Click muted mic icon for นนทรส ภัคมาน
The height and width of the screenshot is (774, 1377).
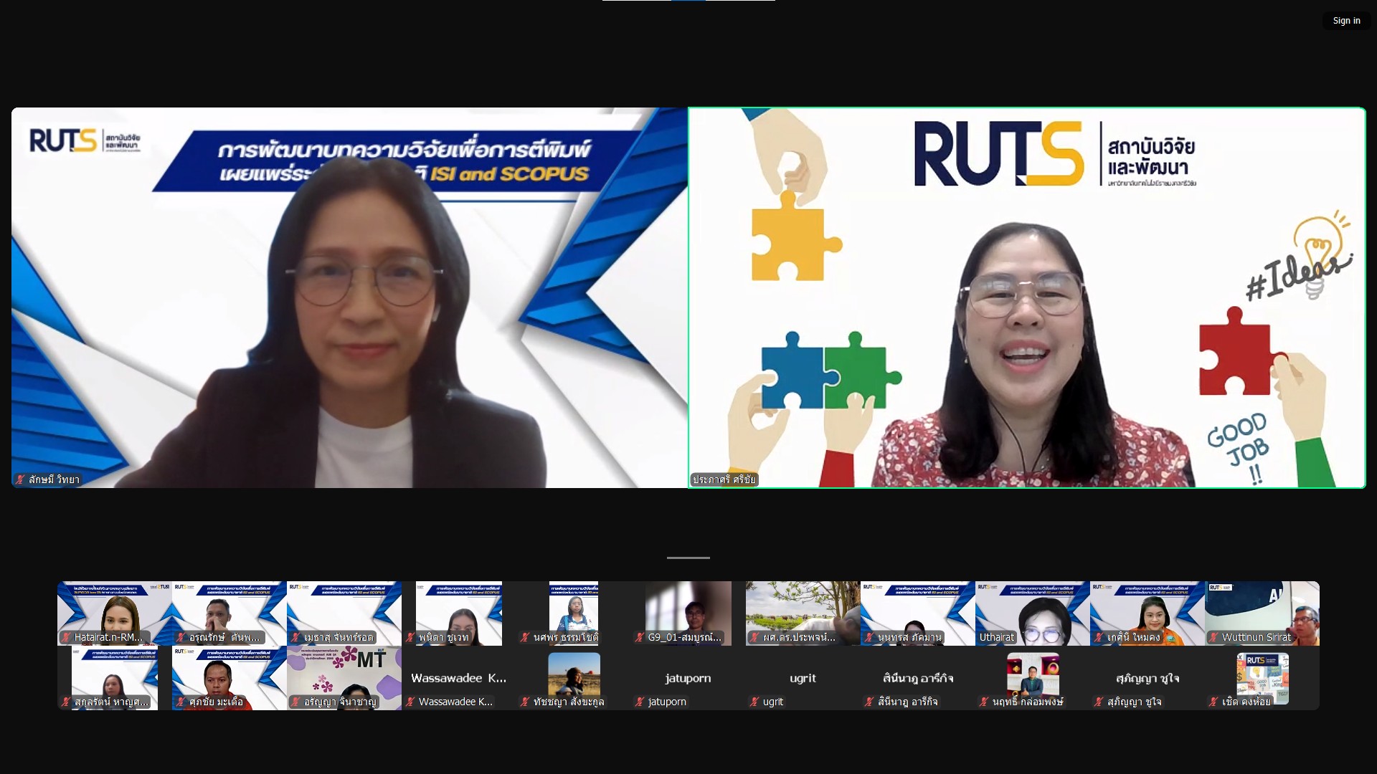tap(869, 637)
